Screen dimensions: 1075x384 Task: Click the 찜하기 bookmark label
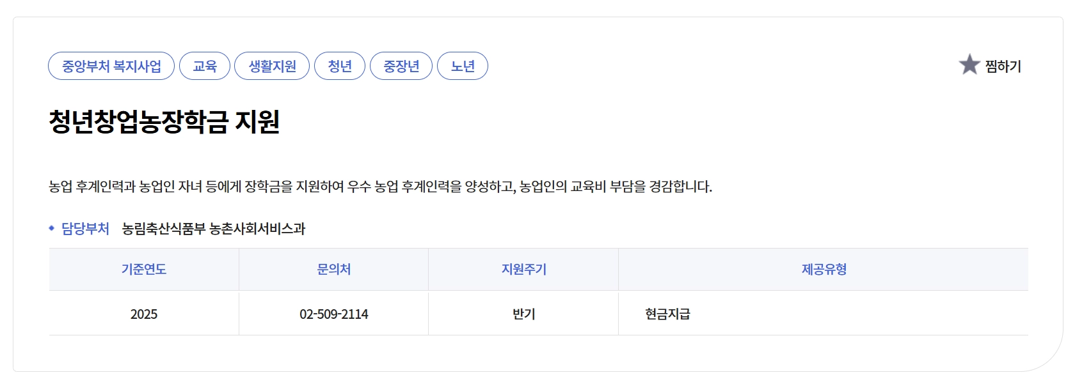(x=1003, y=65)
